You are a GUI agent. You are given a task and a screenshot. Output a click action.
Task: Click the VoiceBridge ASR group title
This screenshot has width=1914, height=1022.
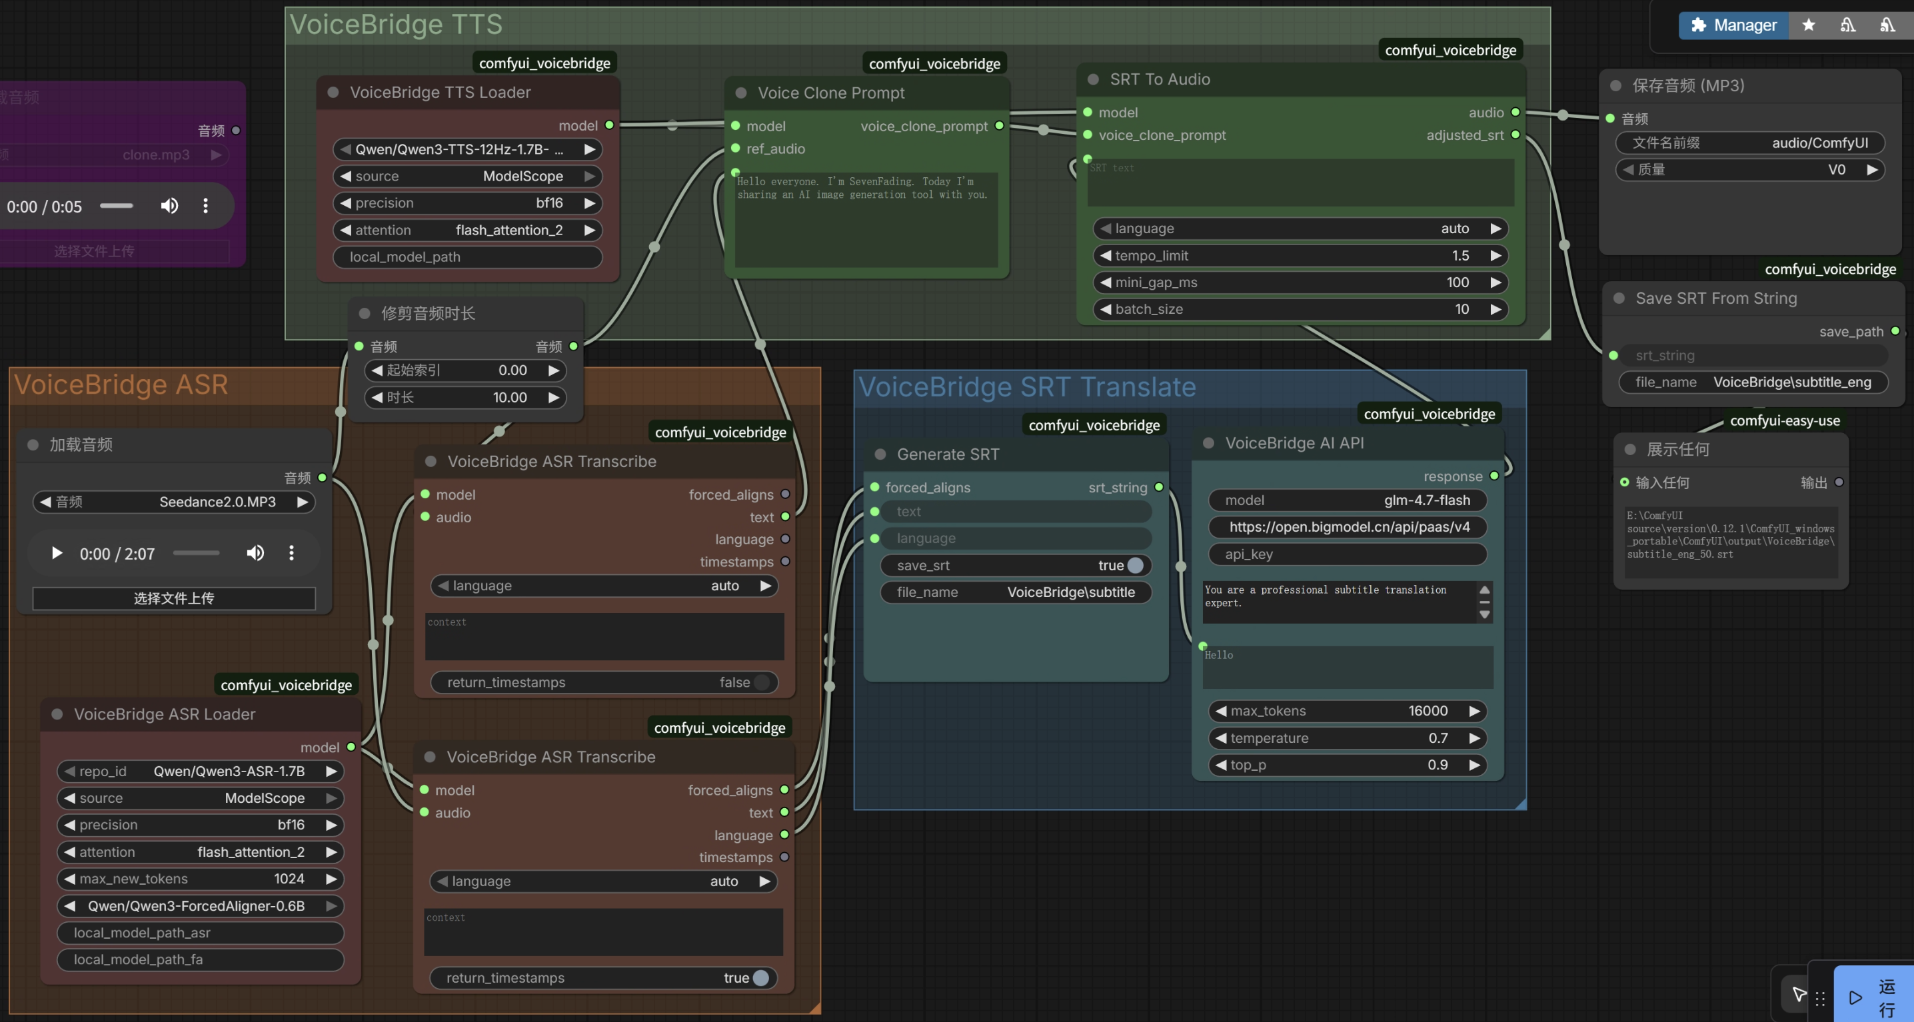[x=121, y=386]
